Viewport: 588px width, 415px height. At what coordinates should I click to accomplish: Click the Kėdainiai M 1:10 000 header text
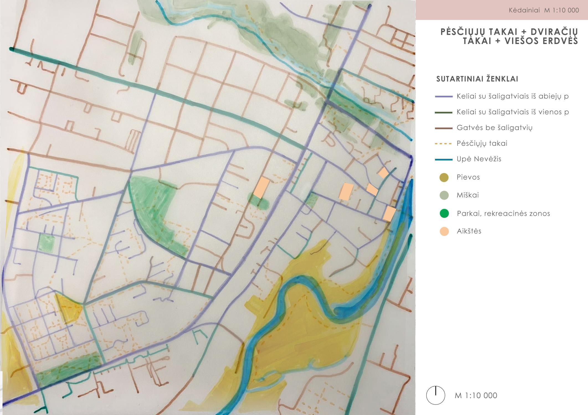pos(544,10)
